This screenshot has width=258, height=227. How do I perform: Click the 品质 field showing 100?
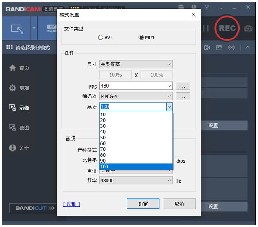(133, 107)
